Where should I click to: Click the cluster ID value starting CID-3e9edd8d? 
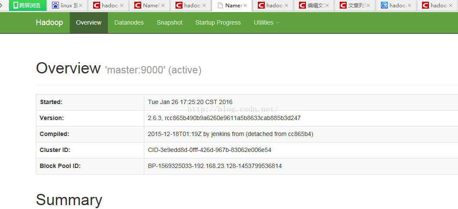pyautogui.click(x=210, y=150)
